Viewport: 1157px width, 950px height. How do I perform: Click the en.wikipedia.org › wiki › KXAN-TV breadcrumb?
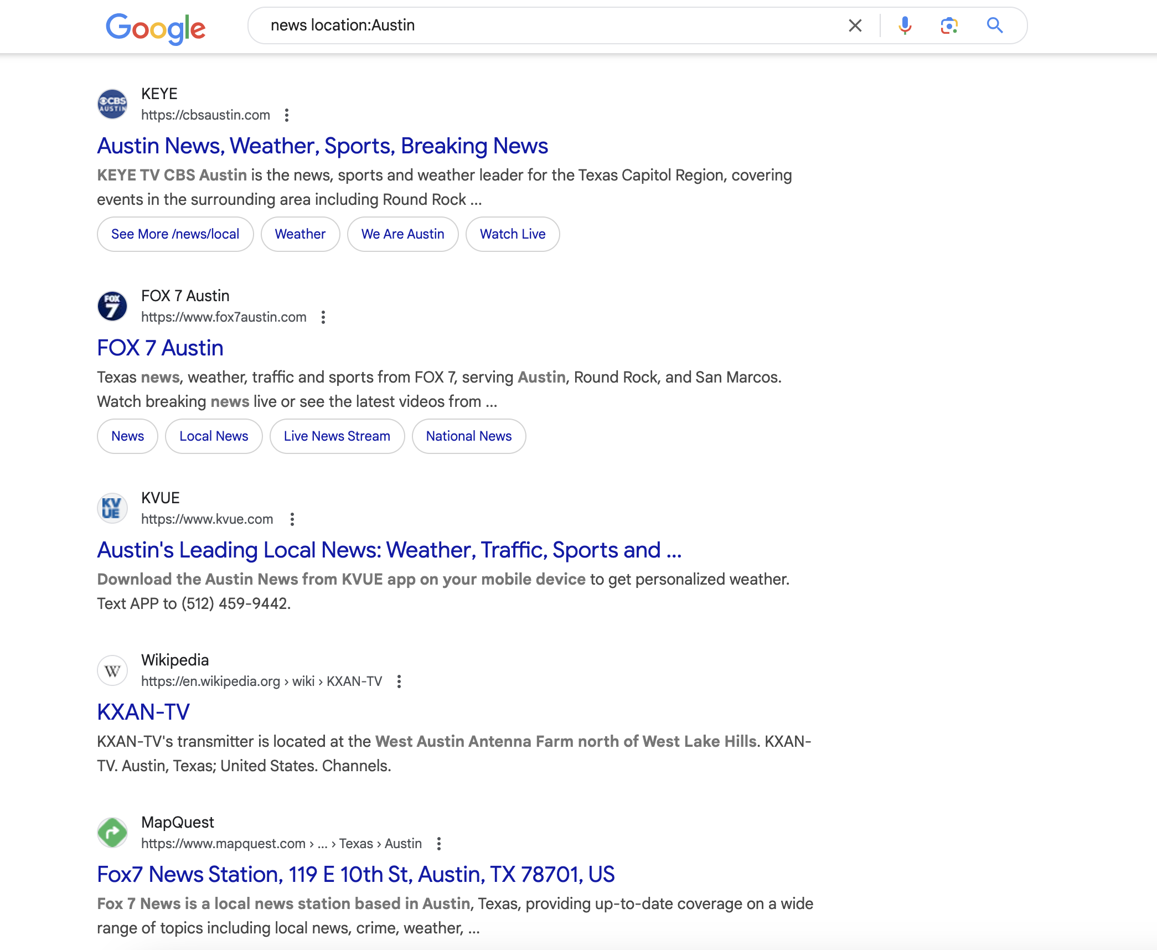[x=261, y=681]
